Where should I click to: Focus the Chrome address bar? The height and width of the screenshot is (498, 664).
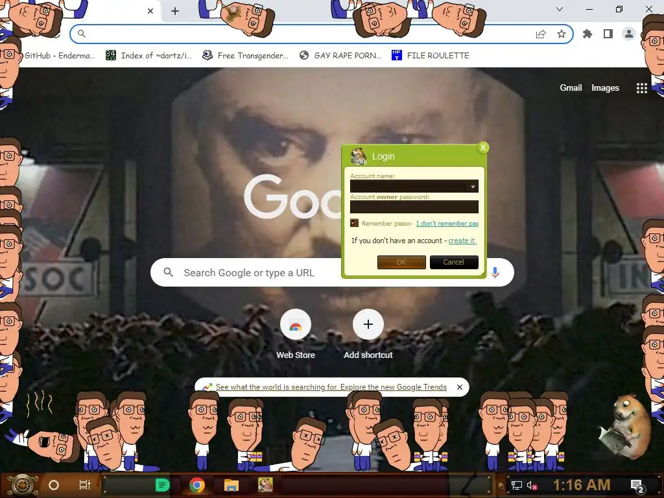click(322, 34)
